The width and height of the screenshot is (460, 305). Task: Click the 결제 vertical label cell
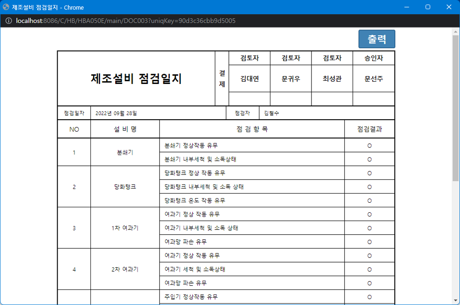222,79
